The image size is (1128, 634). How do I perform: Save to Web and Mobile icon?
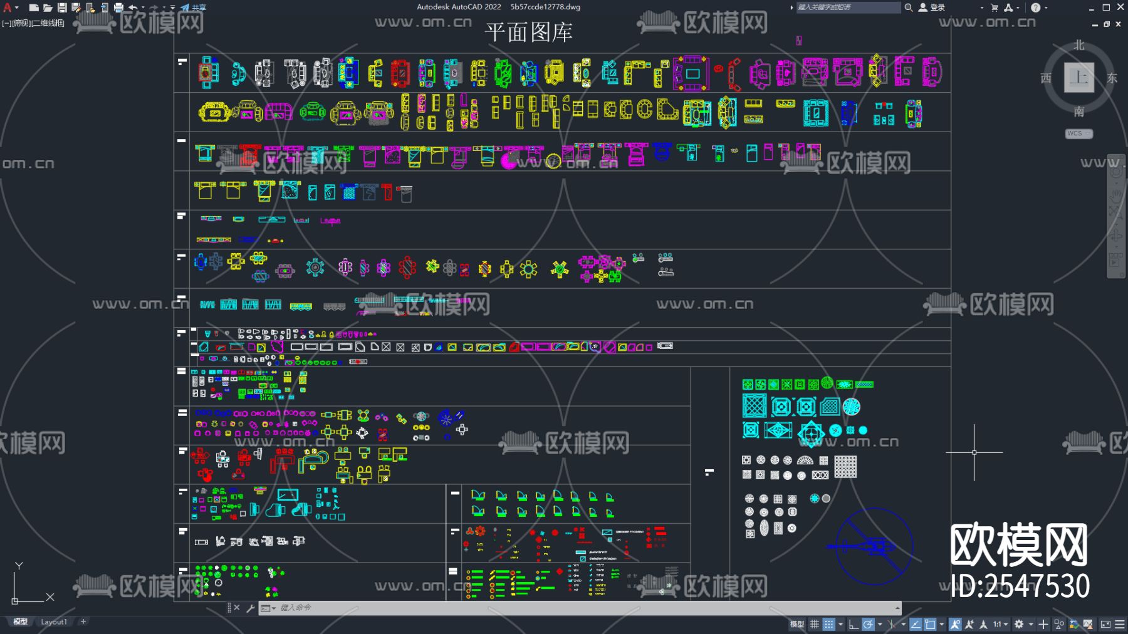[104, 8]
